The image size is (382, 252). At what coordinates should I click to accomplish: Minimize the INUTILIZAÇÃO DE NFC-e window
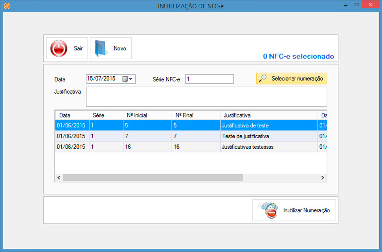[x=346, y=5]
